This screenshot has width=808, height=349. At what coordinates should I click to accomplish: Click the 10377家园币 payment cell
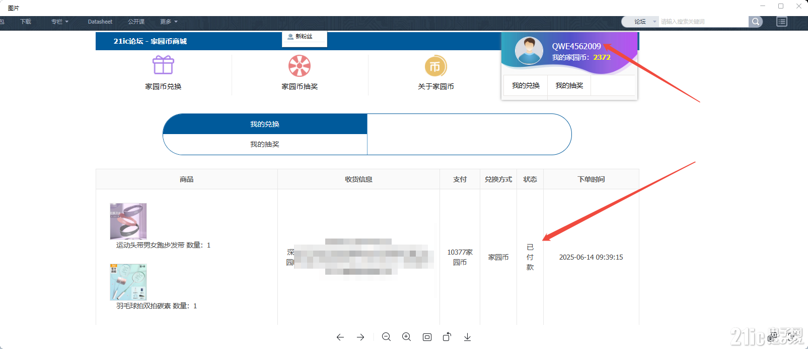pyautogui.click(x=460, y=257)
